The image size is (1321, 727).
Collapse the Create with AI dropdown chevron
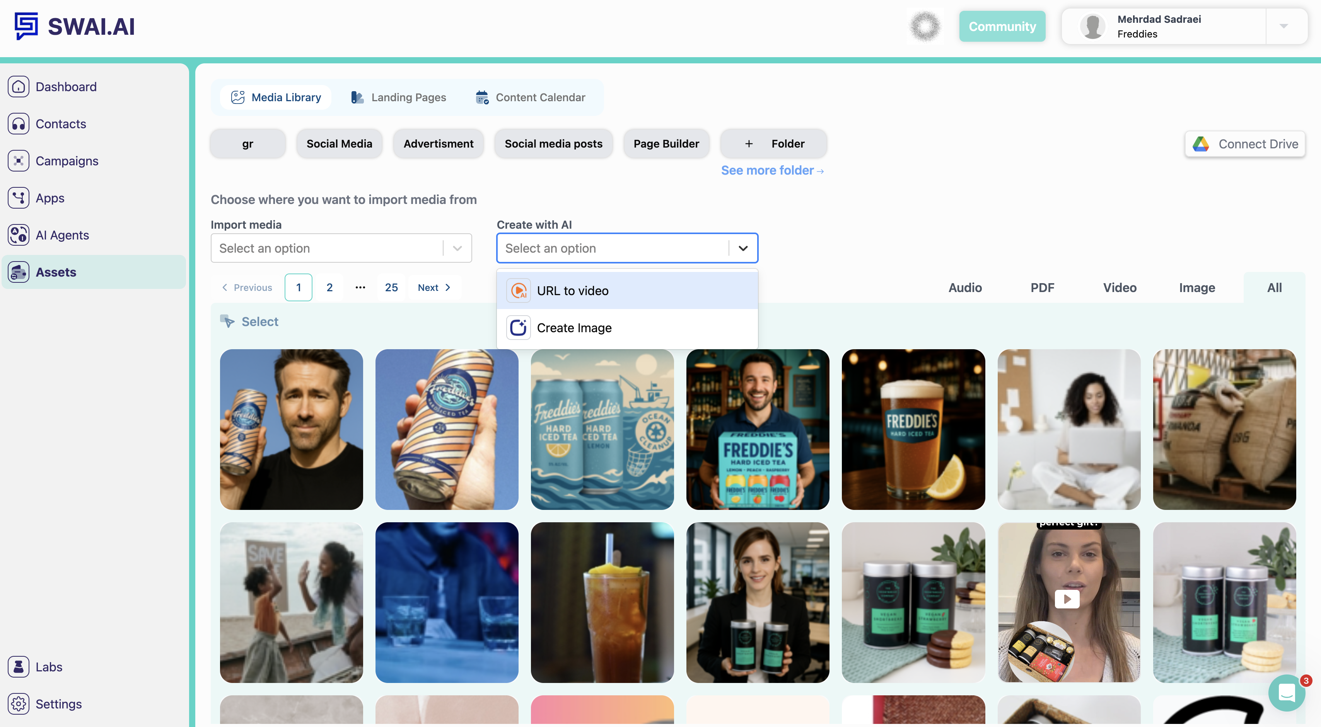click(743, 248)
